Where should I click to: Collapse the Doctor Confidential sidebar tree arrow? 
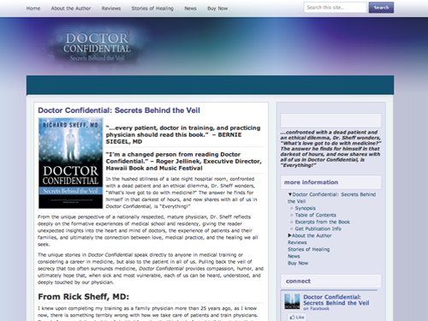(x=289, y=194)
